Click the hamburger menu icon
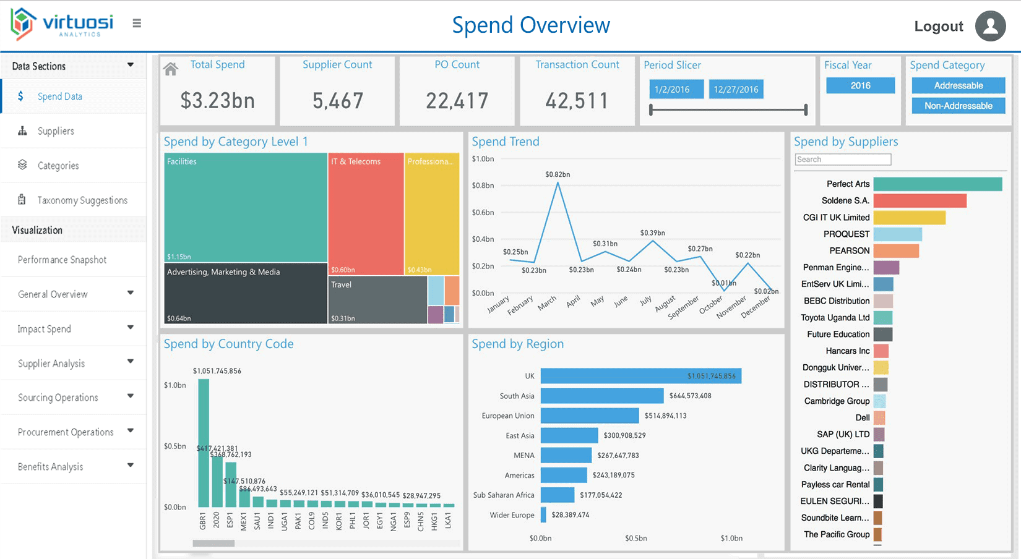The height and width of the screenshot is (559, 1021). point(136,22)
